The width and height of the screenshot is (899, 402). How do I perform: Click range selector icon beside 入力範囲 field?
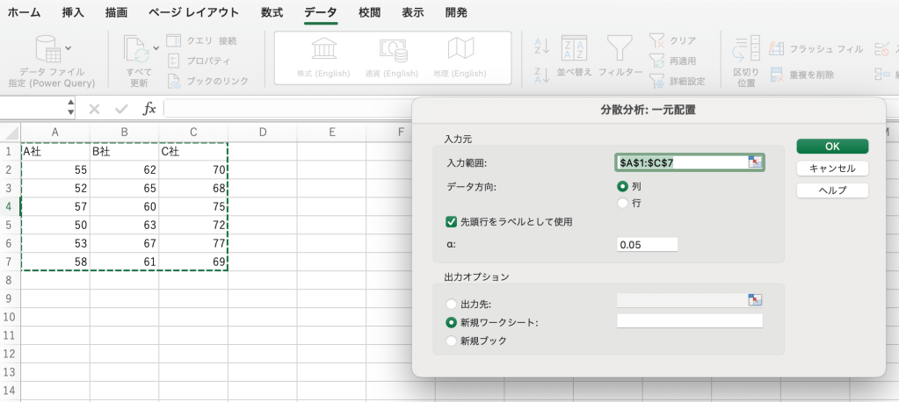tap(754, 162)
